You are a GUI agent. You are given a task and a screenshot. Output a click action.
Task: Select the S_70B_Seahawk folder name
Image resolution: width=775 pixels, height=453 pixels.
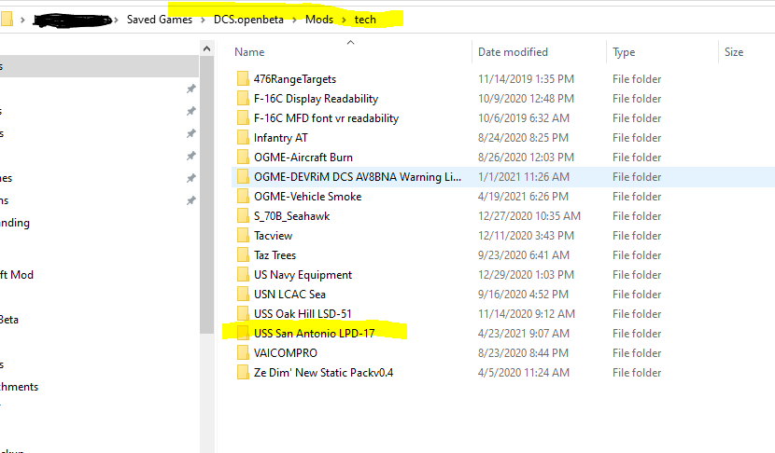pos(291,216)
